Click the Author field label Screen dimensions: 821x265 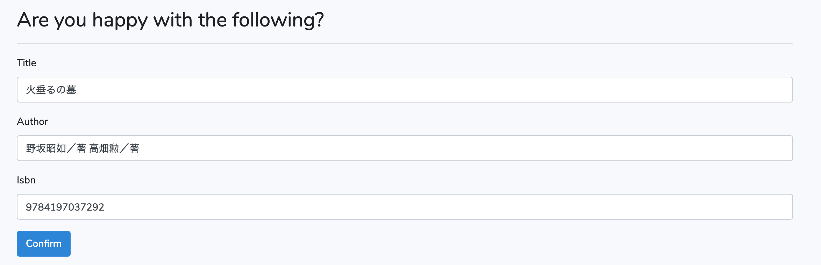(33, 121)
